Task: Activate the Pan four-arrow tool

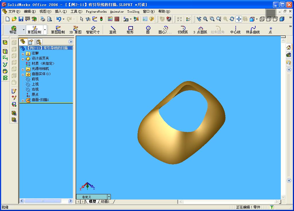Action: pyautogui.click(x=239, y=19)
